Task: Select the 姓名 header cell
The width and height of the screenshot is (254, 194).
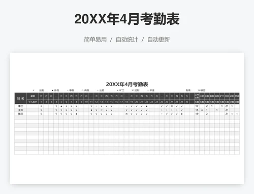Action: click(x=21, y=98)
